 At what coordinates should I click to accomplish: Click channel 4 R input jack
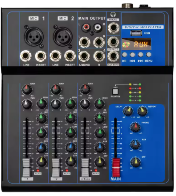pyautogui.click(x=99, y=56)
